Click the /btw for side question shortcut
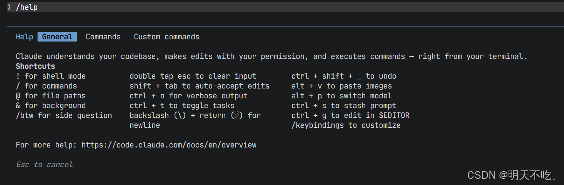This screenshot has height=185, width=564. (64, 115)
